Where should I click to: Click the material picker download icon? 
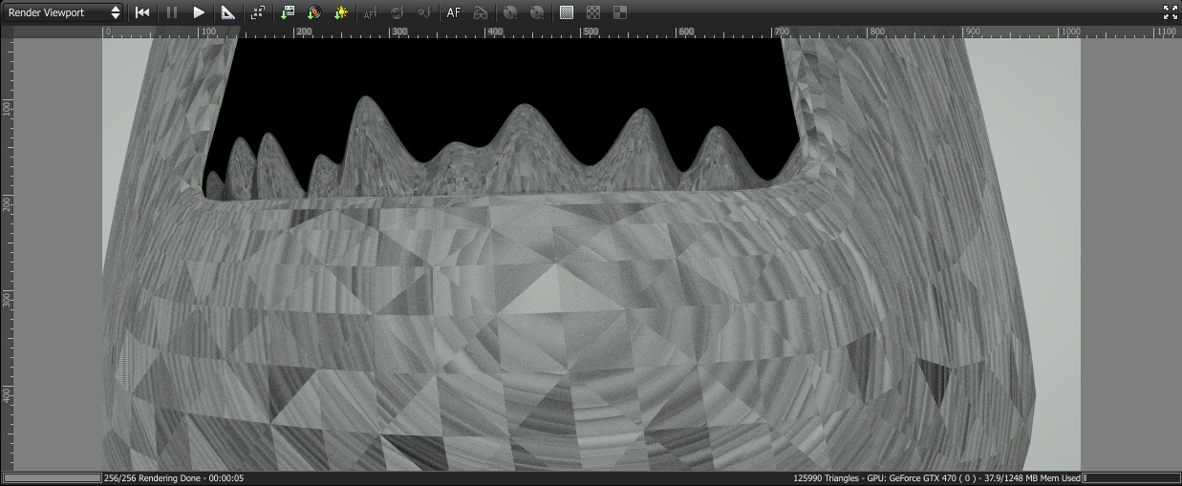(313, 12)
